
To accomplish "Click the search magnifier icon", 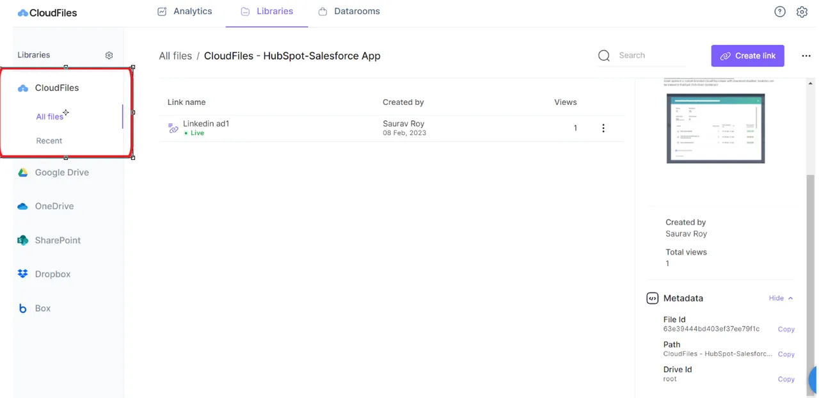I will click(x=603, y=56).
